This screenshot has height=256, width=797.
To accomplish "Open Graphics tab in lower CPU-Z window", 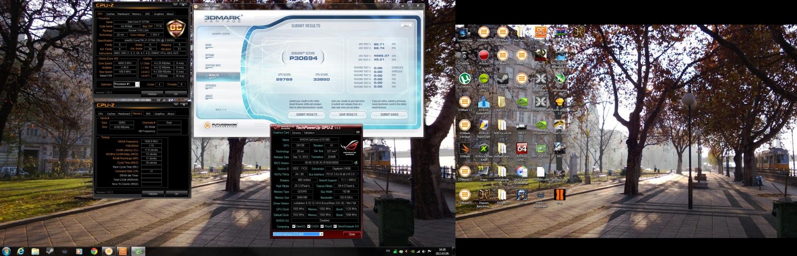I will click(x=160, y=113).
